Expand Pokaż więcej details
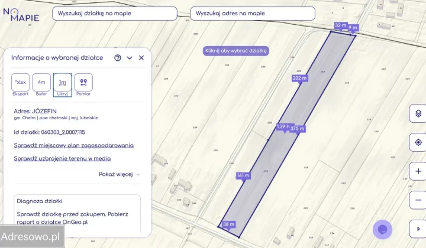 (x=120, y=174)
